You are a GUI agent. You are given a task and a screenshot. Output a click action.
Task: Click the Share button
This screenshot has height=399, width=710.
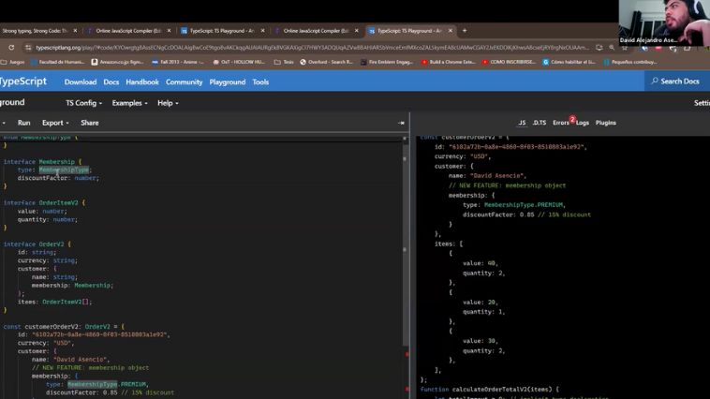tap(89, 123)
